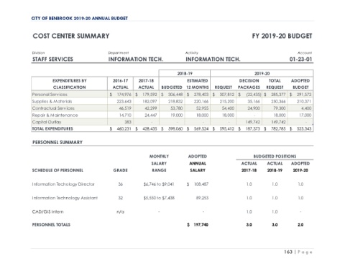Image resolution: width=345 pixels, height=266 pixels.
Task: Click the Repair & Maintenance row label
Action: pyautogui.click(x=55, y=115)
